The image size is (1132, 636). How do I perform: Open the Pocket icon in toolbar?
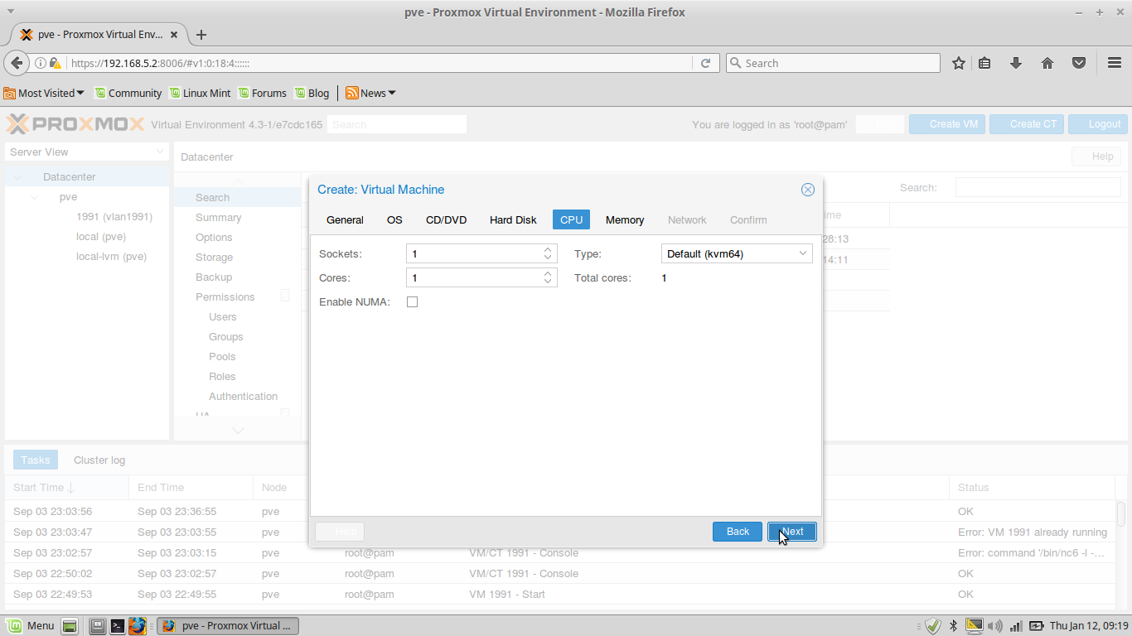(x=1079, y=63)
